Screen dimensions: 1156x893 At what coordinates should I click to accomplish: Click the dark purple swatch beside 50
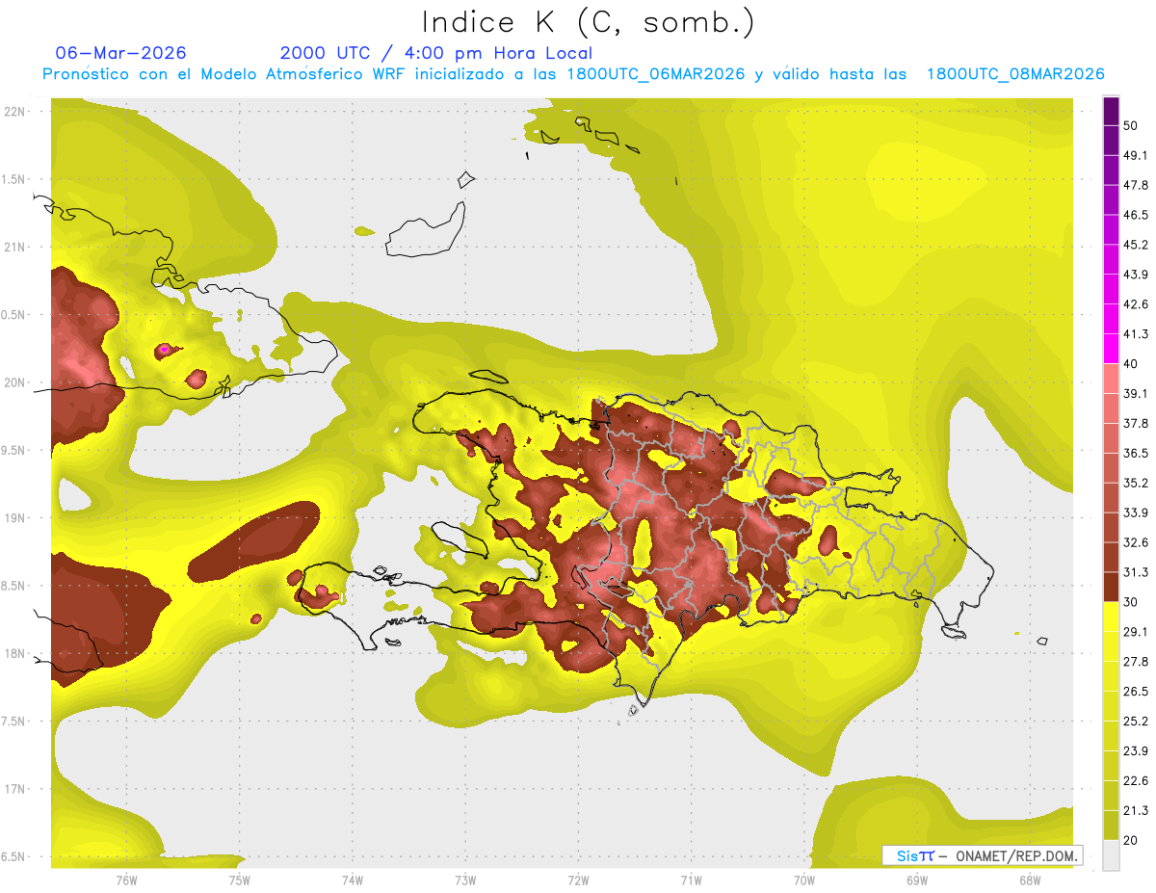point(1112,111)
